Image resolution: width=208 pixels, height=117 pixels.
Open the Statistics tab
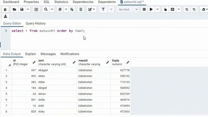pos(61,2)
